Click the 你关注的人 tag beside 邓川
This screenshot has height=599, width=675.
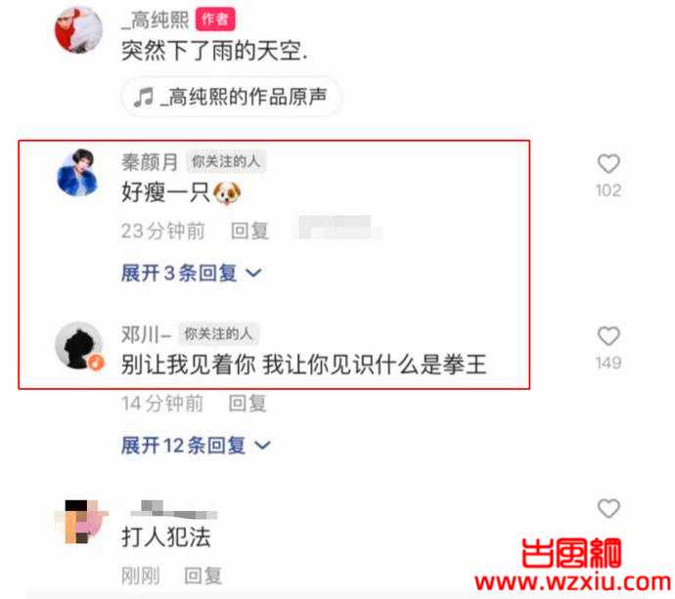click(x=218, y=333)
